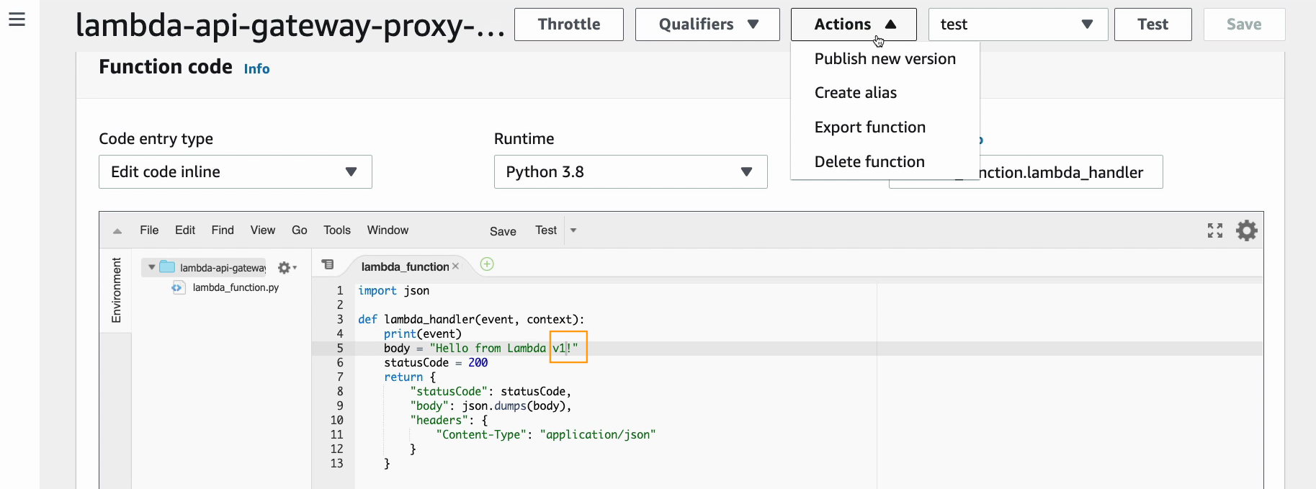Open the test event selector dropdown

tap(1018, 24)
